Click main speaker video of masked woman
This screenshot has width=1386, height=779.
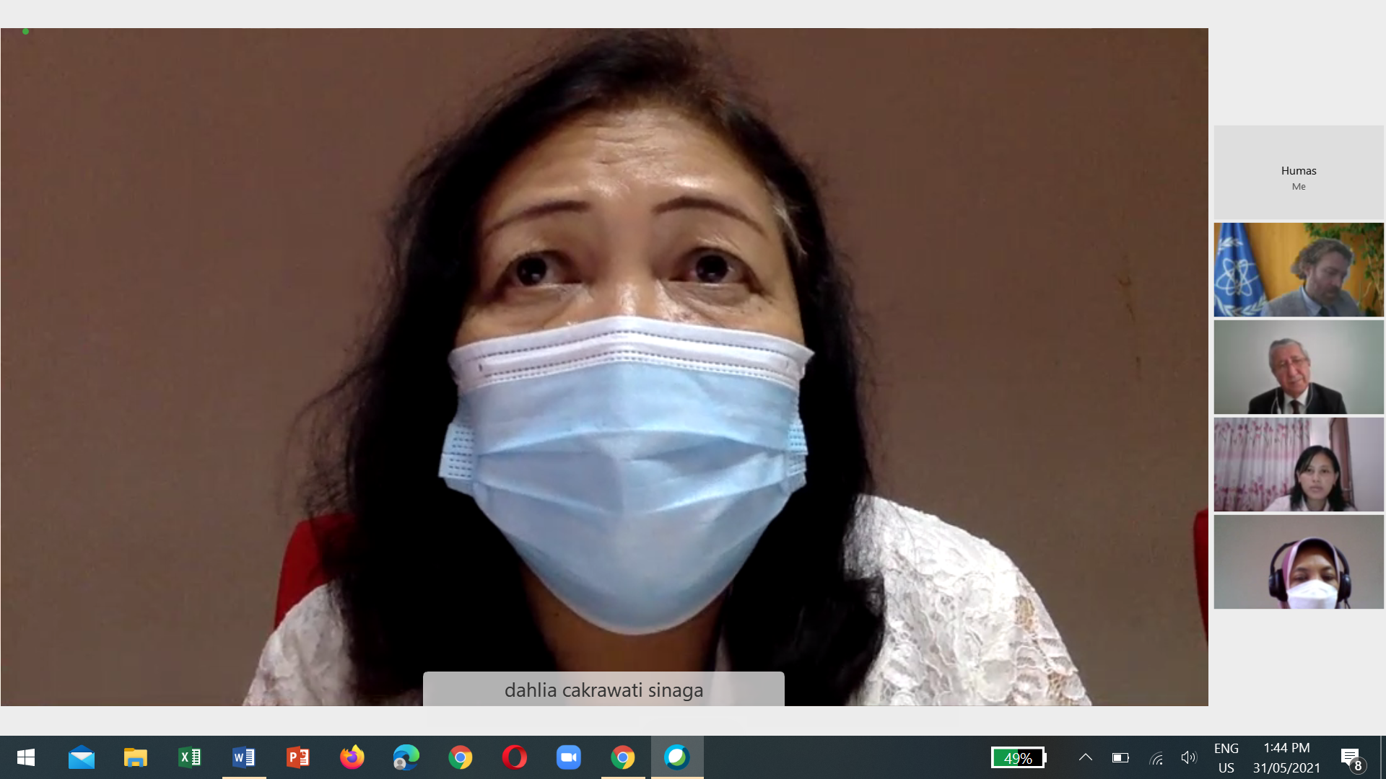[x=604, y=367]
